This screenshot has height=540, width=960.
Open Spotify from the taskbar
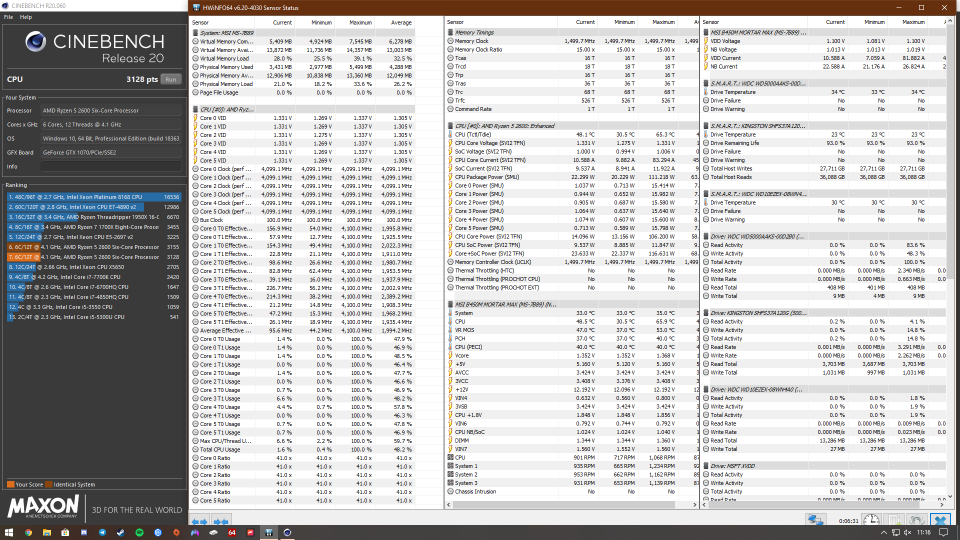click(139, 532)
